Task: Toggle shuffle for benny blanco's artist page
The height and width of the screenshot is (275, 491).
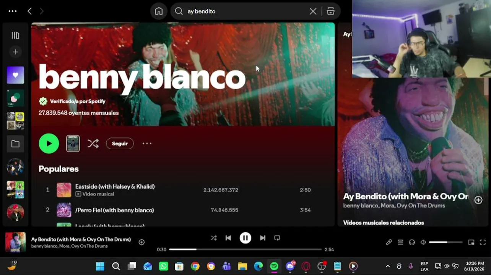Action: pyautogui.click(x=93, y=144)
